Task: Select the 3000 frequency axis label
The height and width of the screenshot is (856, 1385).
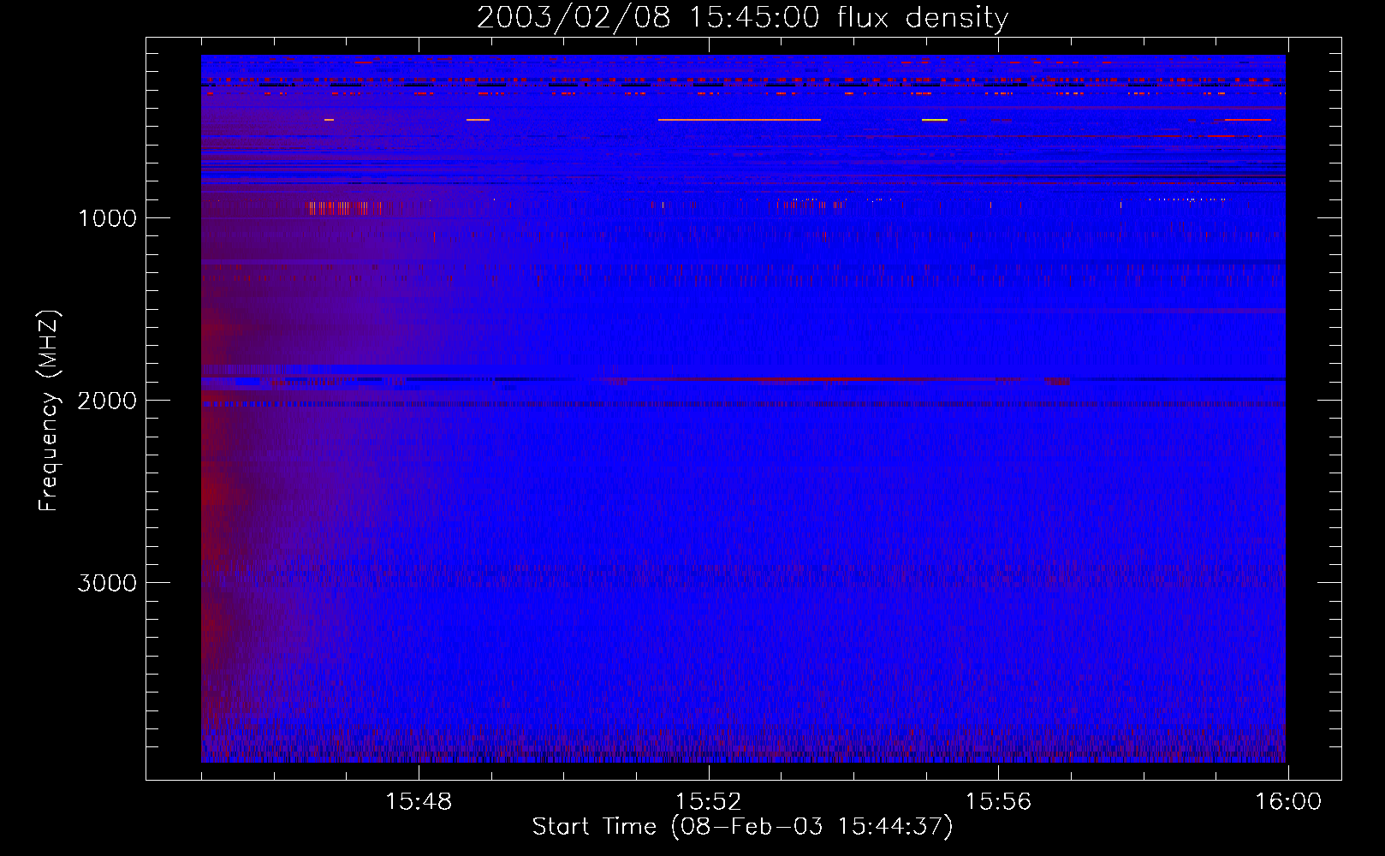Action: coord(107,583)
